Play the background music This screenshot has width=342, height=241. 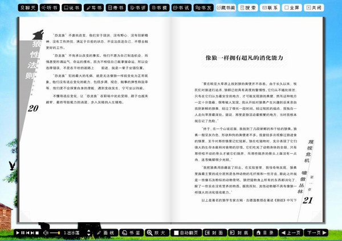tap(18, 233)
